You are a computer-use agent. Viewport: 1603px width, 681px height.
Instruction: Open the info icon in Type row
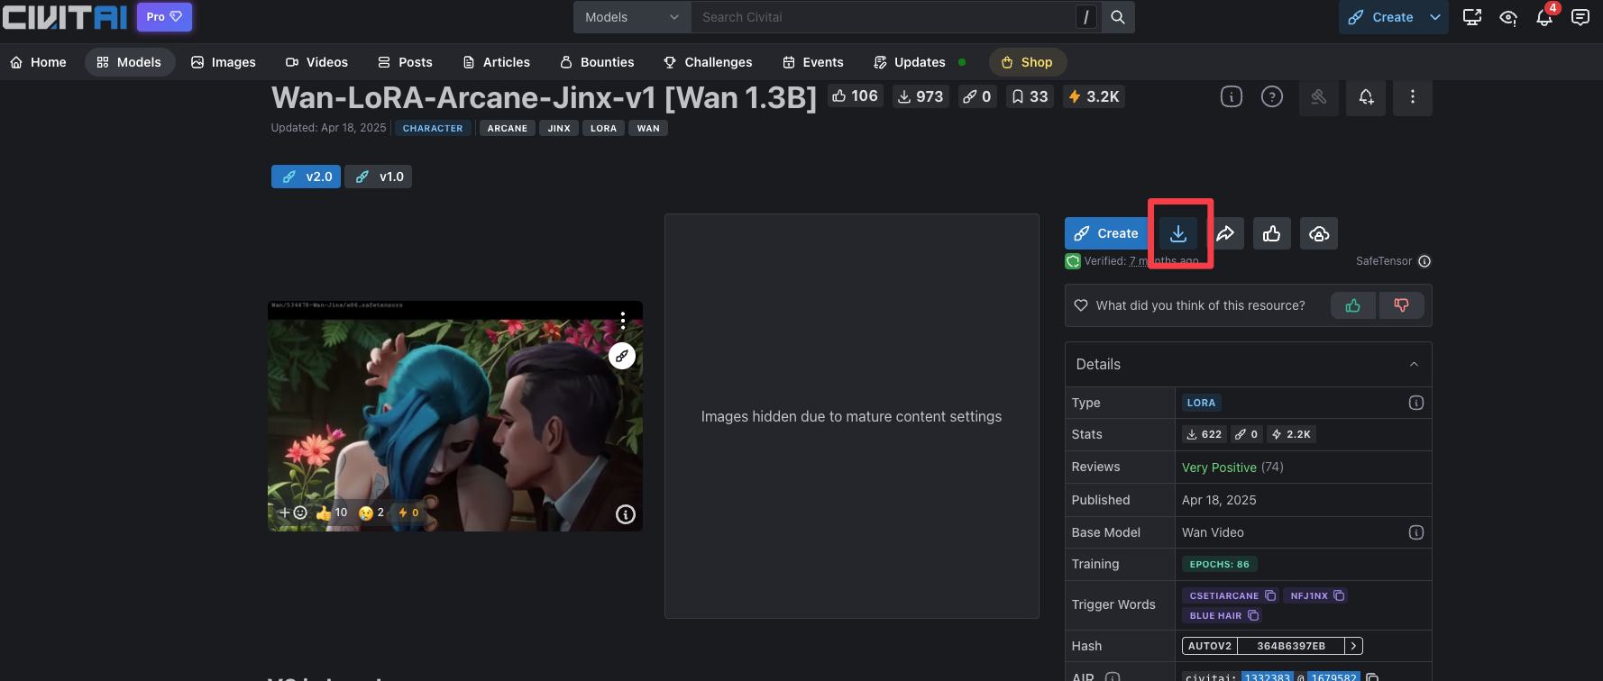coord(1416,403)
